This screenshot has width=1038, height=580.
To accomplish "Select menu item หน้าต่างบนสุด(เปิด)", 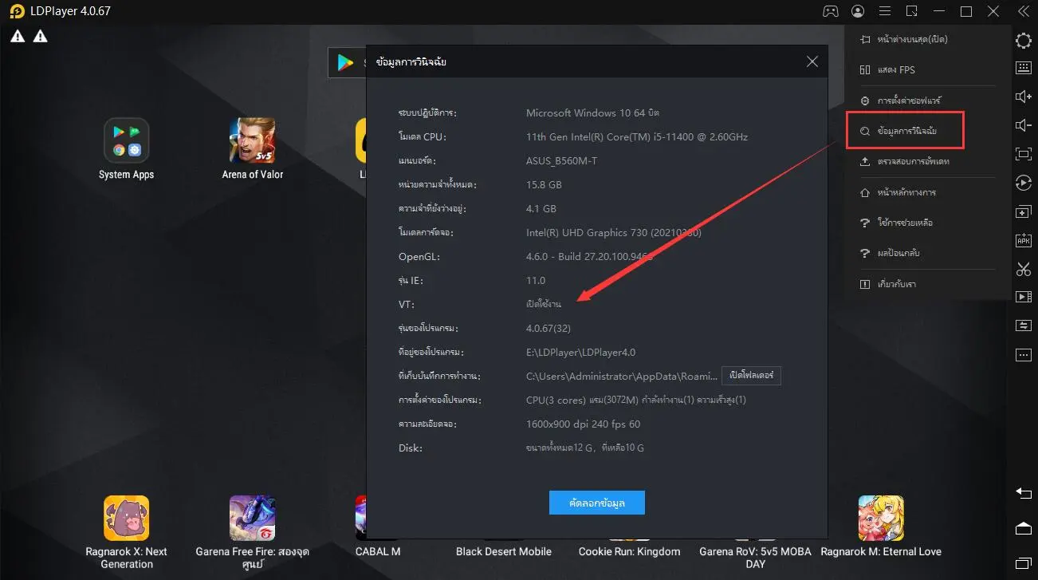I will coord(912,39).
